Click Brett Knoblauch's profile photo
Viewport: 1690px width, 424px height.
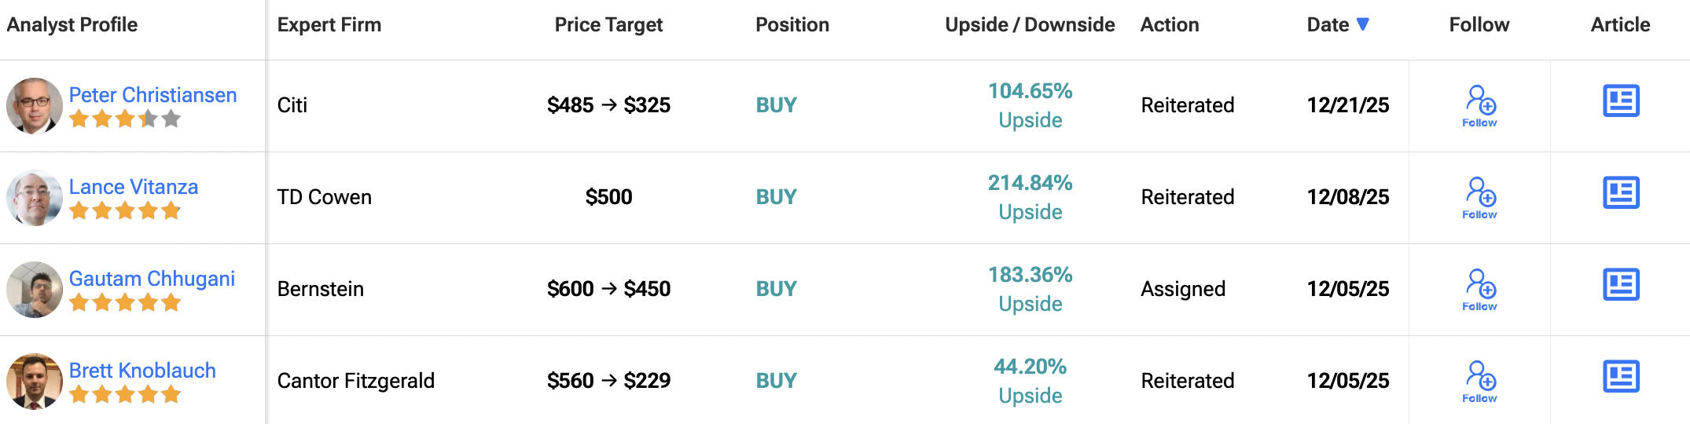pos(35,381)
